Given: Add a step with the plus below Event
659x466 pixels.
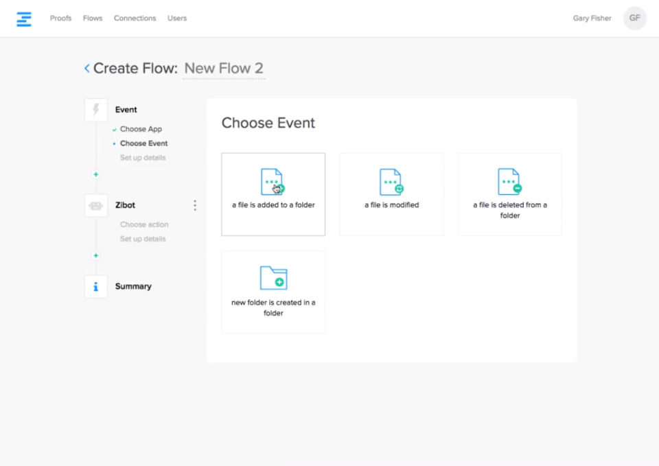Looking at the screenshot, I should pos(96,174).
